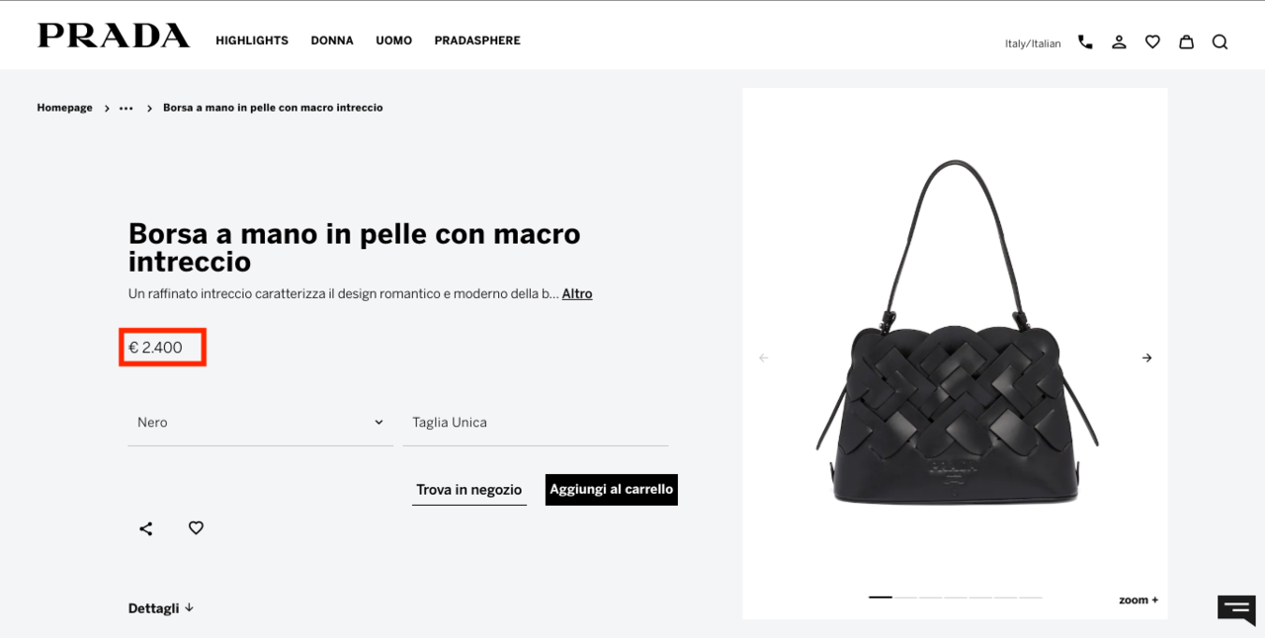Open the shopping bag icon
Screen dimensions: 1265x638
point(1186,41)
